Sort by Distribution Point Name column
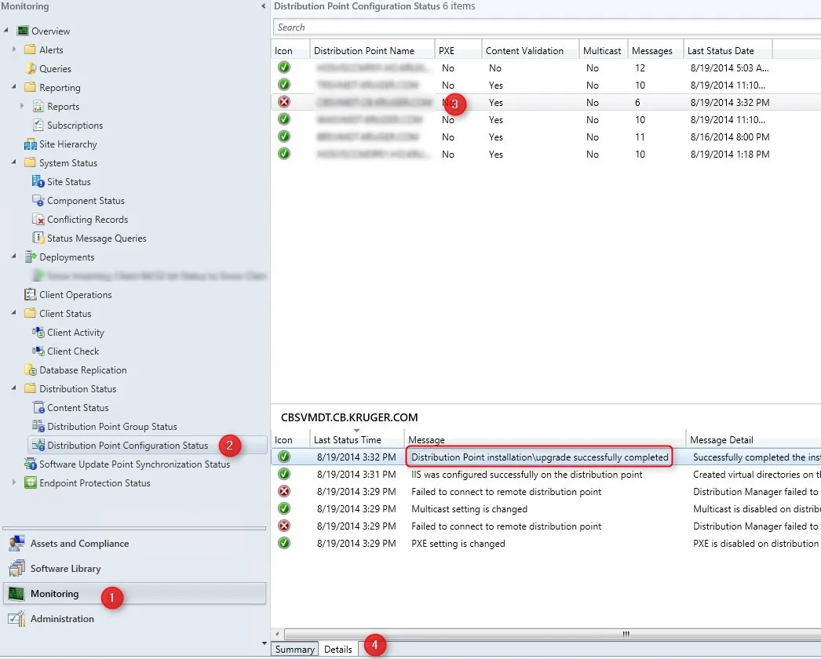Viewport: 821px width, 659px height. pyautogui.click(x=372, y=51)
